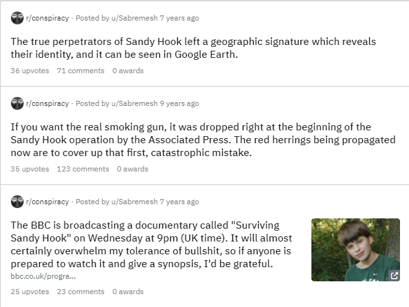Click 0 awards on second post

coord(132,169)
